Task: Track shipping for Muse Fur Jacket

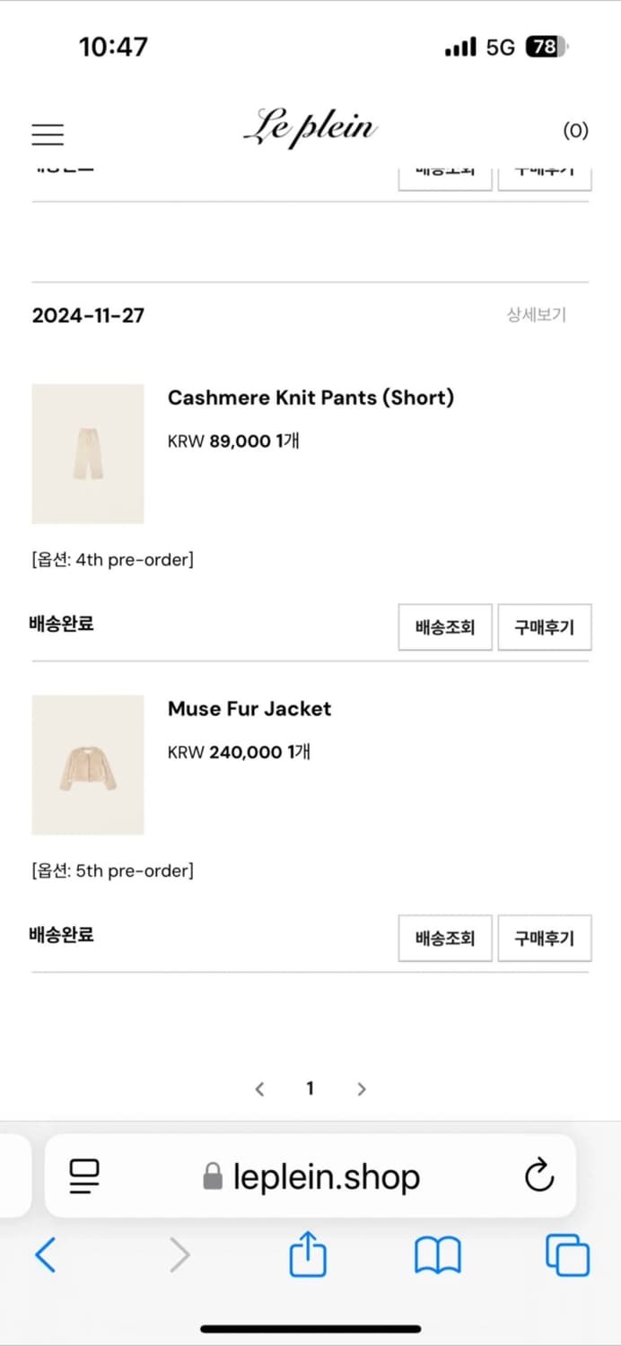Action: click(444, 938)
